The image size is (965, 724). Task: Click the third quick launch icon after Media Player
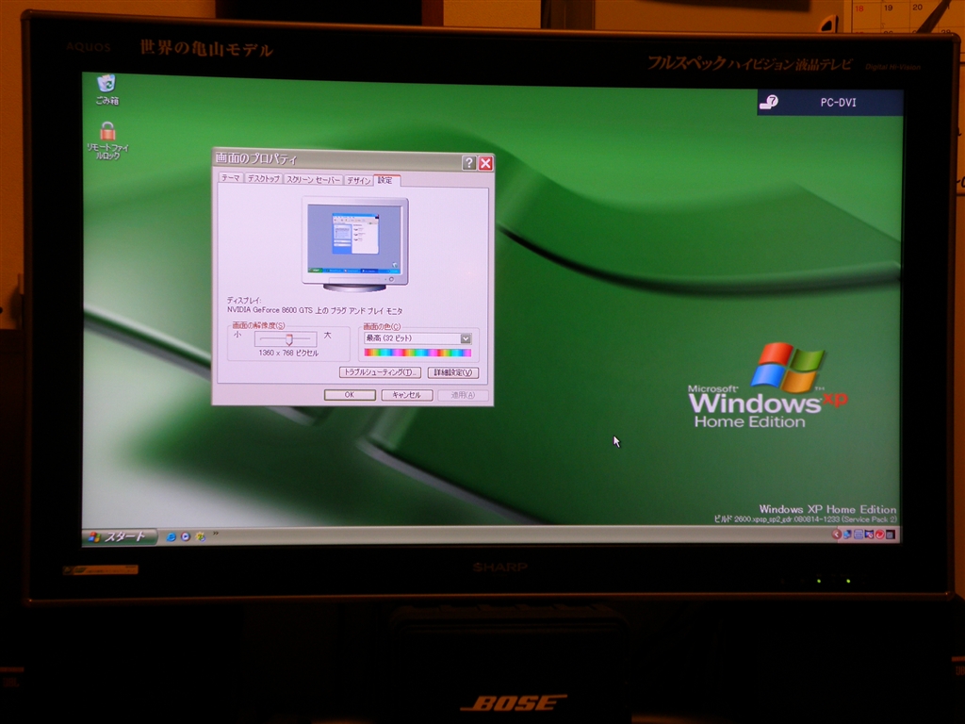(x=200, y=536)
